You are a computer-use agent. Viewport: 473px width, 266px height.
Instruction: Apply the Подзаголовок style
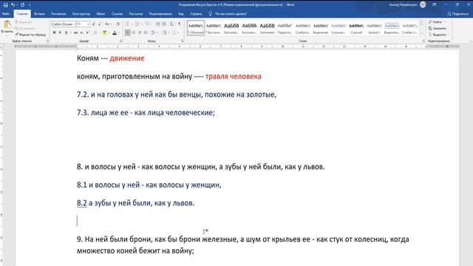[x=285, y=28]
